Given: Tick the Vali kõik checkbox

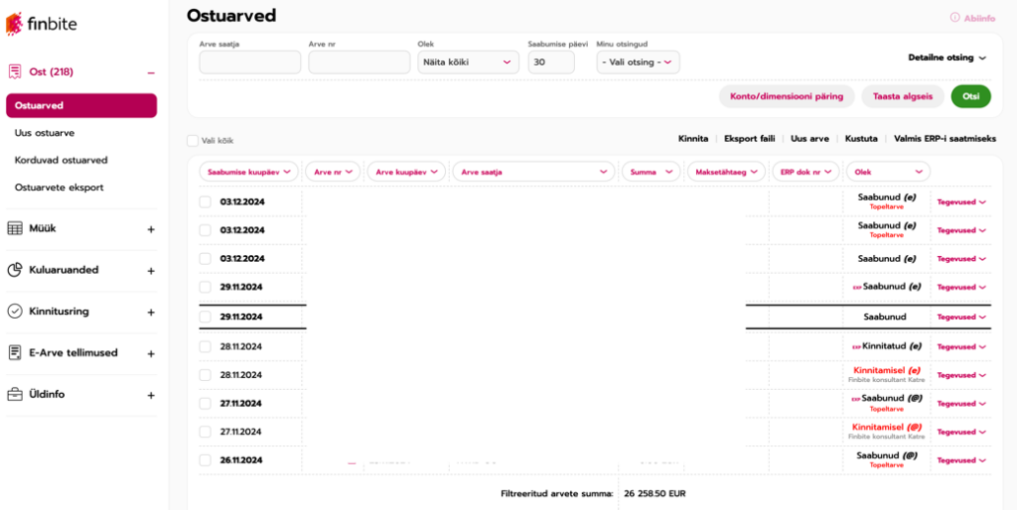Looking at the screenshot, I should [193, 141].
